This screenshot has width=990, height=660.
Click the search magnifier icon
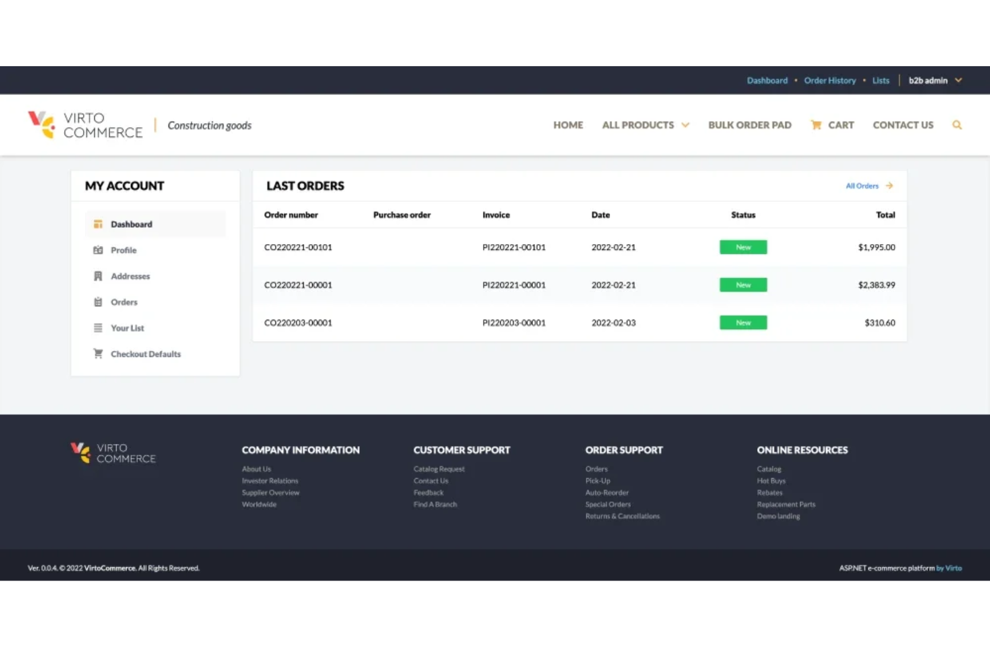tap(957, 124)
